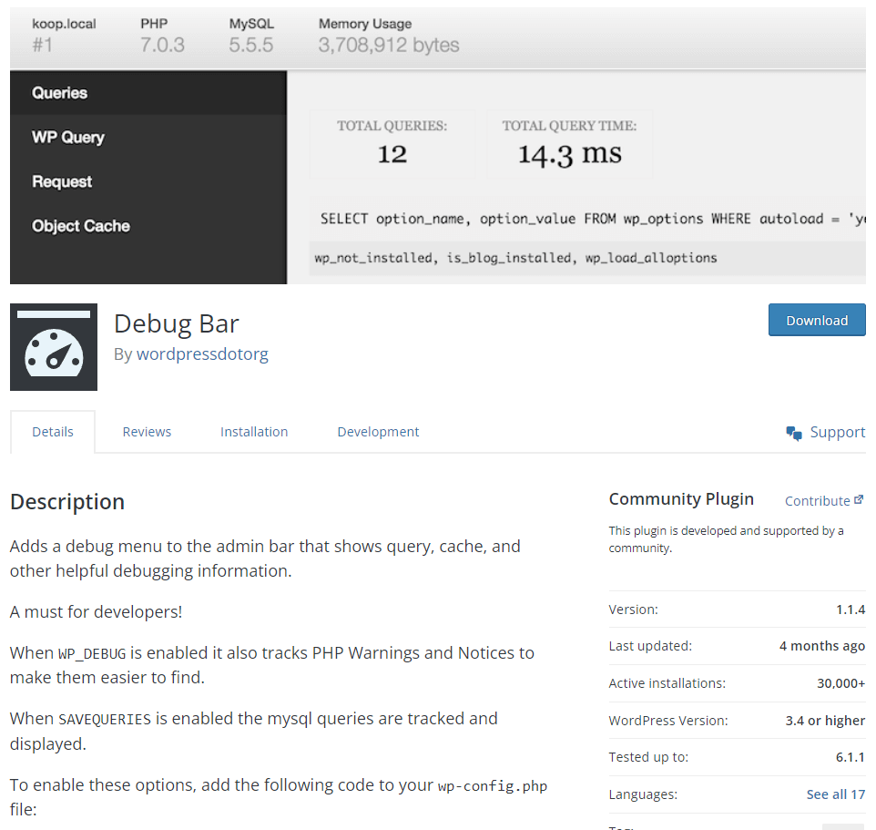Select Object Cache in the banner image
The height and width of the screenshot is (830, 876).
pos(79,225)
